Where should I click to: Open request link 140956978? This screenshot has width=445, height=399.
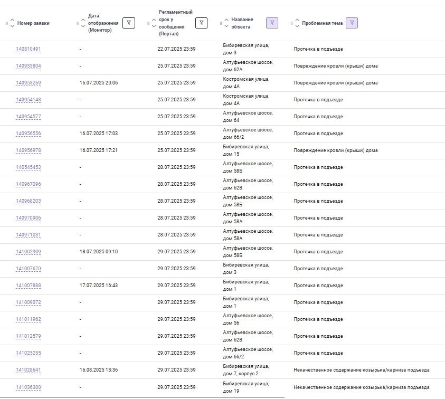tap(29, 150)
